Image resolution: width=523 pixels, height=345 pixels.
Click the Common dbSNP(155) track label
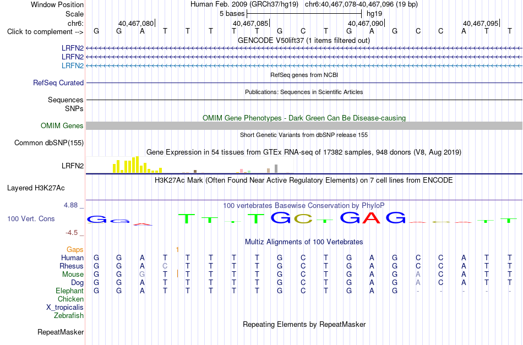click(49, 143)
